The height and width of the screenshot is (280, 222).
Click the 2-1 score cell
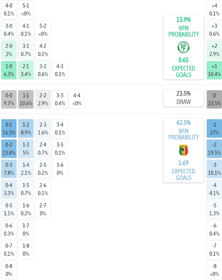[26, 70]
